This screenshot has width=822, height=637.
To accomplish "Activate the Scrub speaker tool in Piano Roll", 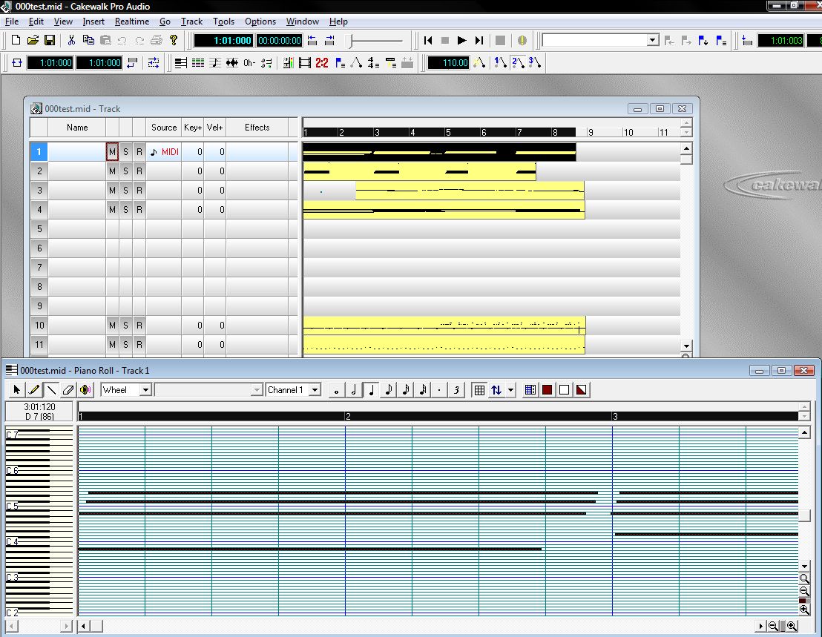I will coord(85,390).
